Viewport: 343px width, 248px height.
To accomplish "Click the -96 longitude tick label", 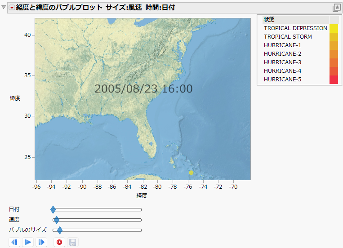I will point(36,187).
